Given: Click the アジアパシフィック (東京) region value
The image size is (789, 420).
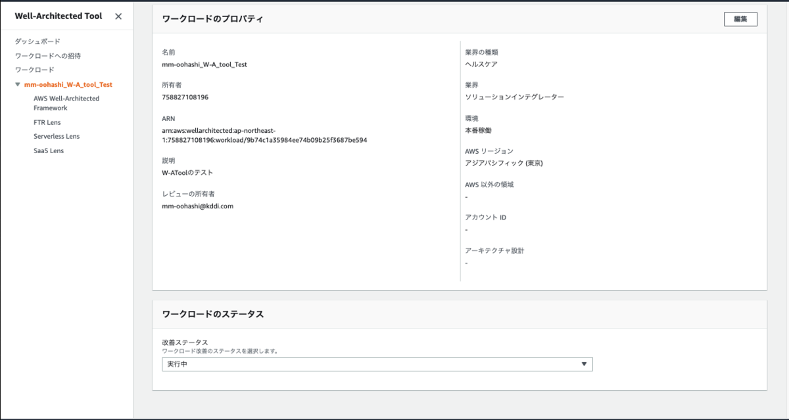Looking at the screenshot, I should tap(504, 163).
